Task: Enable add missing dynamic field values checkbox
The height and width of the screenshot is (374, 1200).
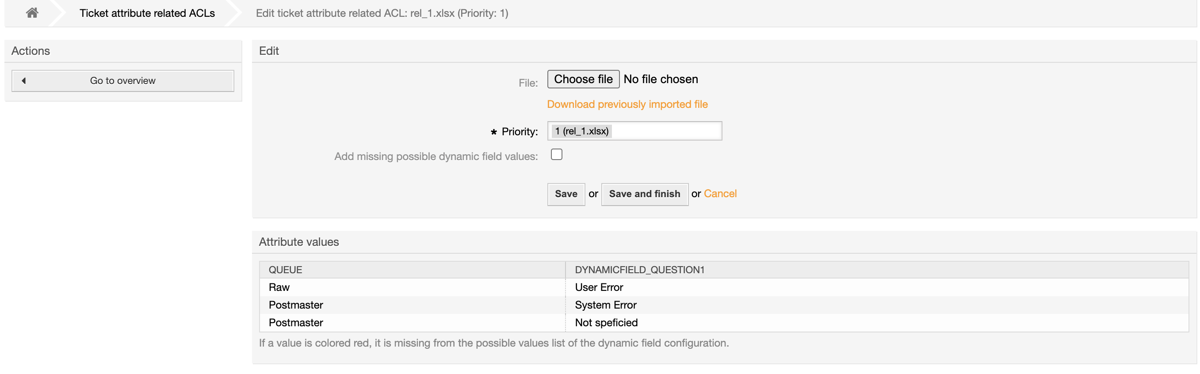Action: pyautogui.click(x=556, y=155)
